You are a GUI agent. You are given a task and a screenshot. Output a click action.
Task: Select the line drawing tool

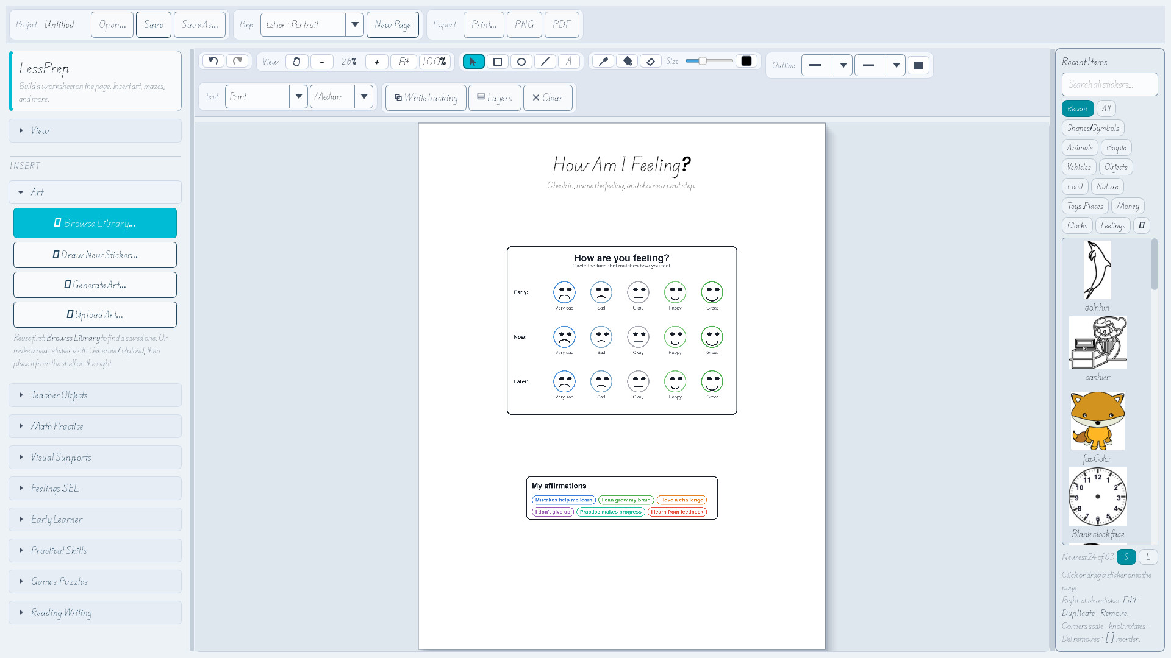545,62
